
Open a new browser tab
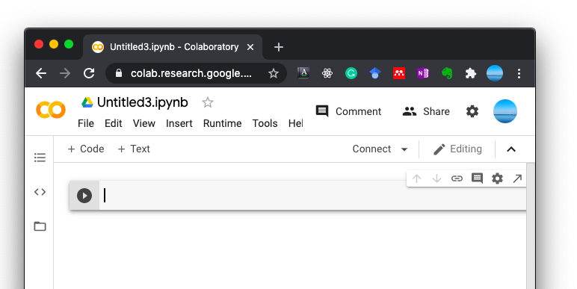coord(279,47)
